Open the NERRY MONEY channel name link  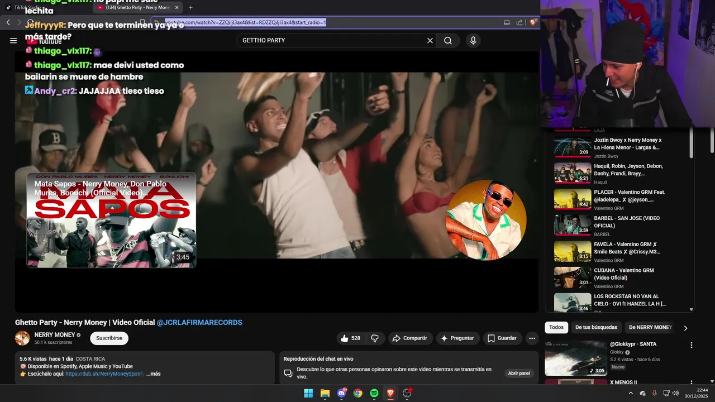tap(55, 335)
